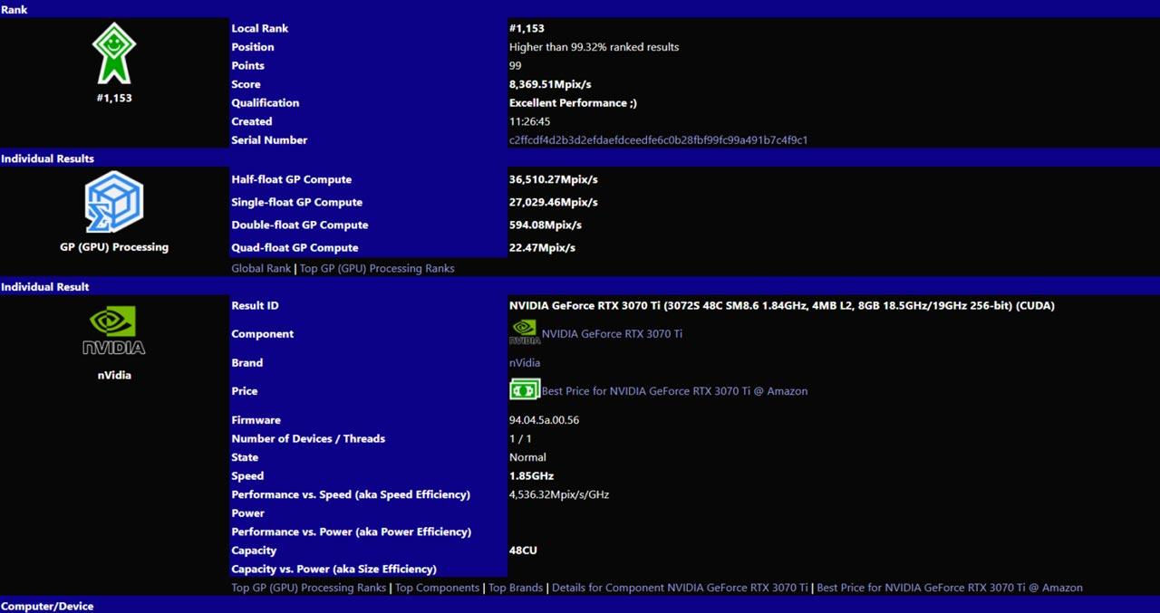
Task: Click the 'Number of Devices / Threads' label
Action: (308, 439)
